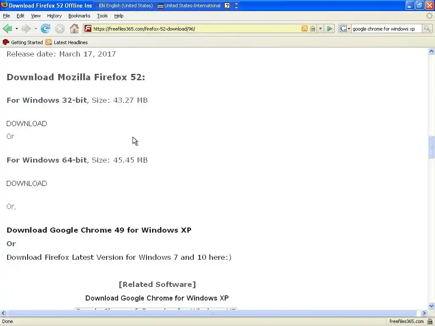Click the Done status text
This screenshot has height=326, width=435.
point(8,321)
